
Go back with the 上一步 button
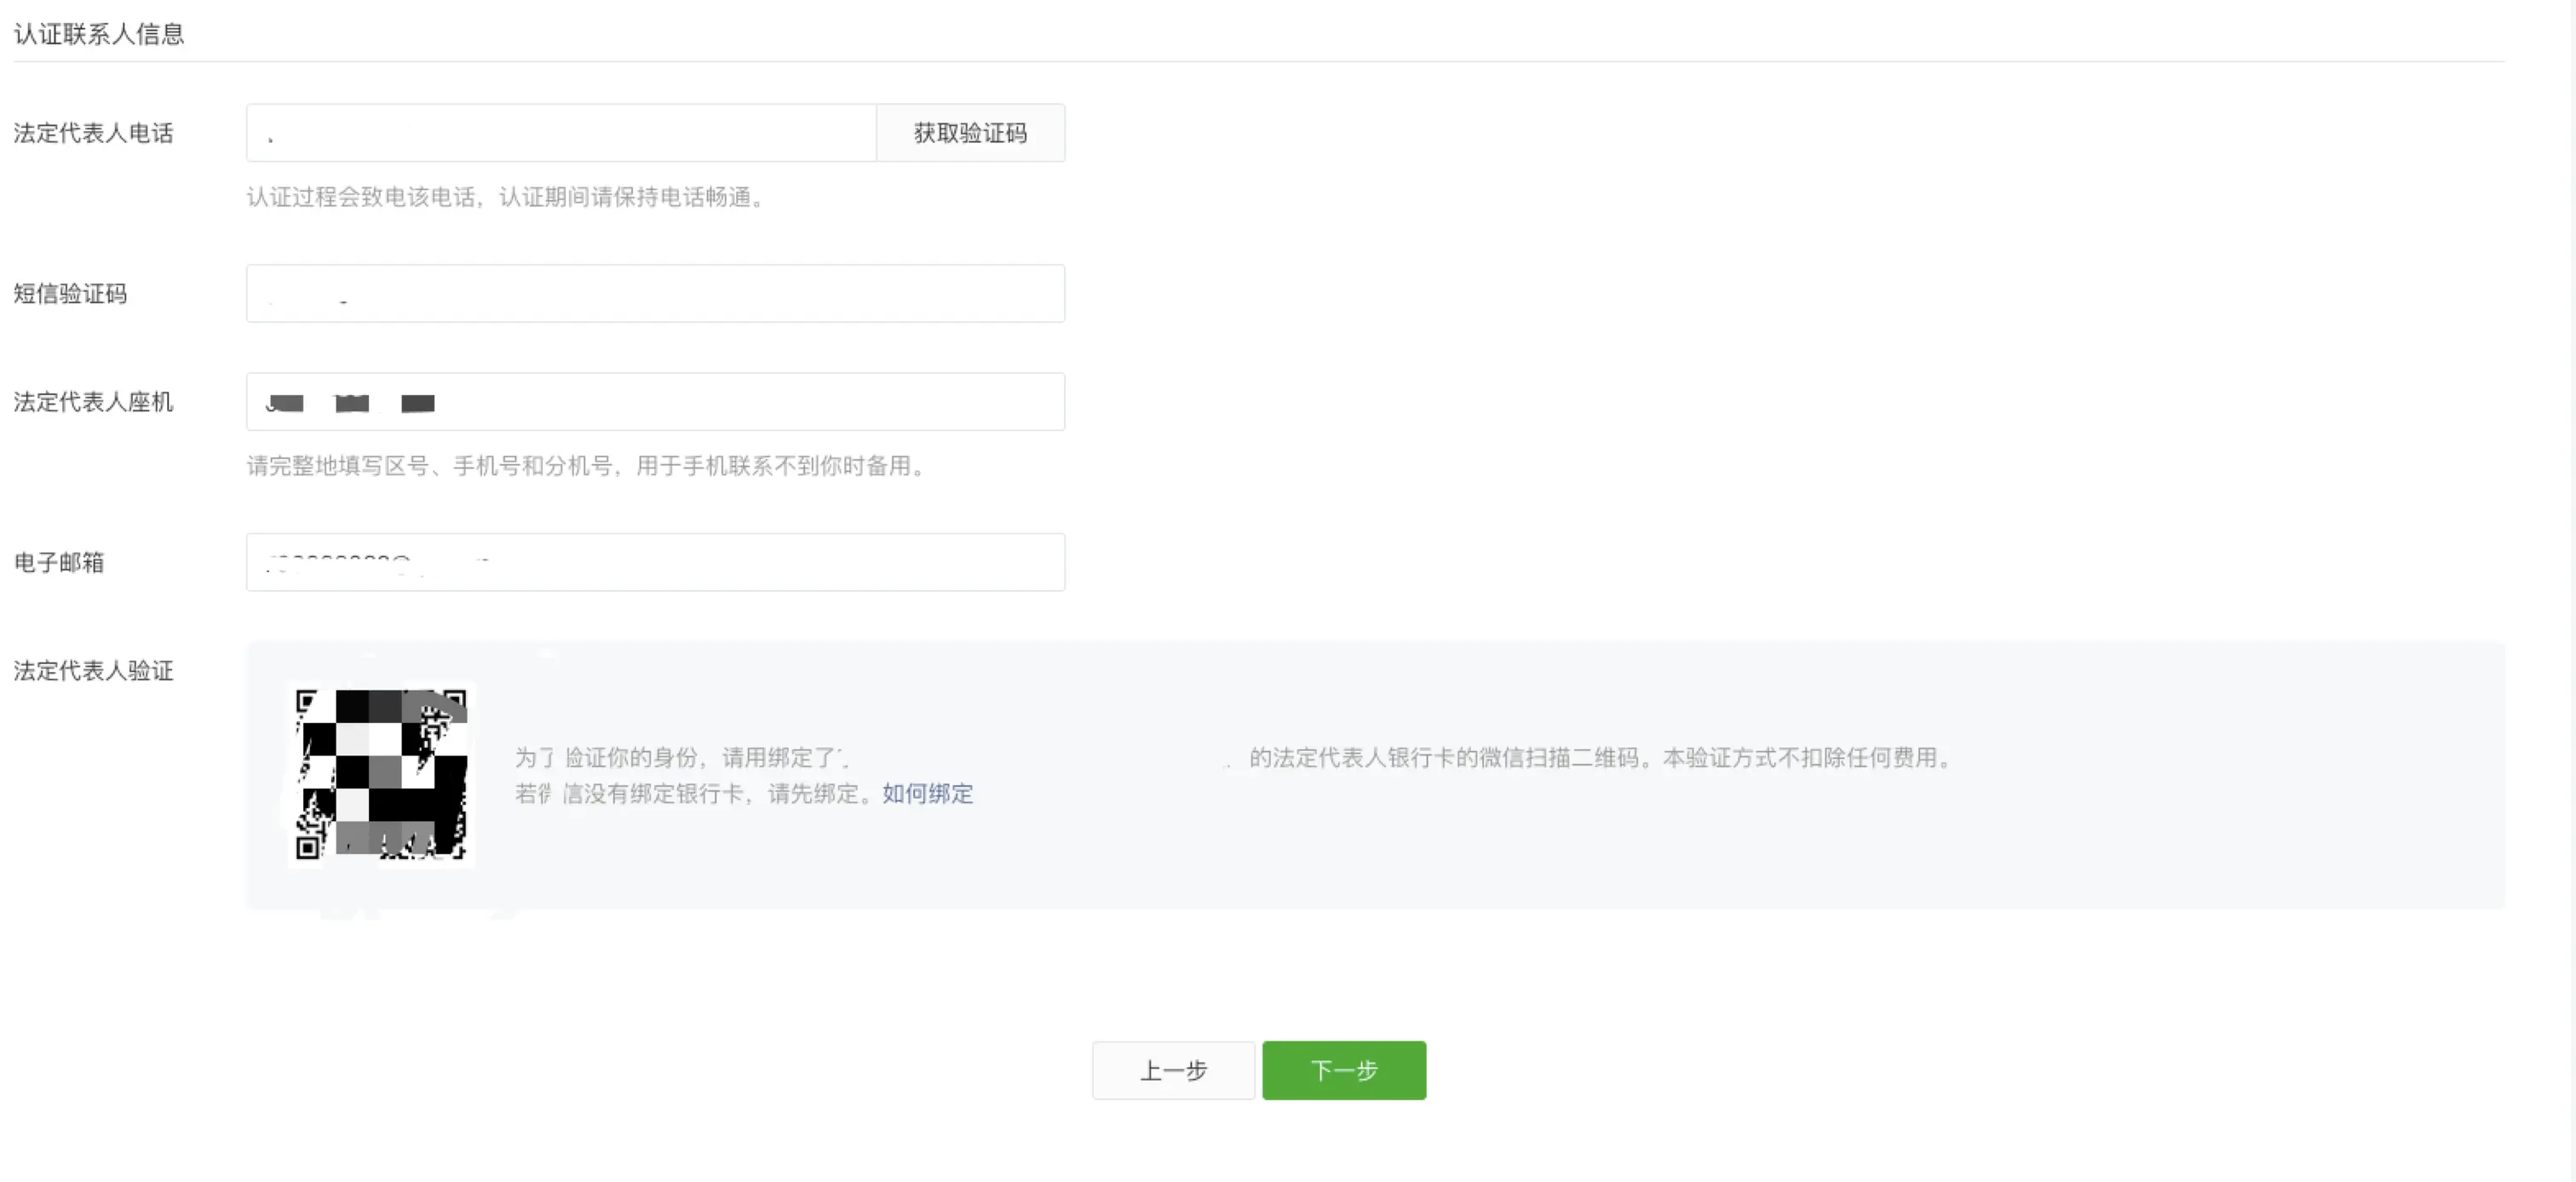[1172, 1070]
